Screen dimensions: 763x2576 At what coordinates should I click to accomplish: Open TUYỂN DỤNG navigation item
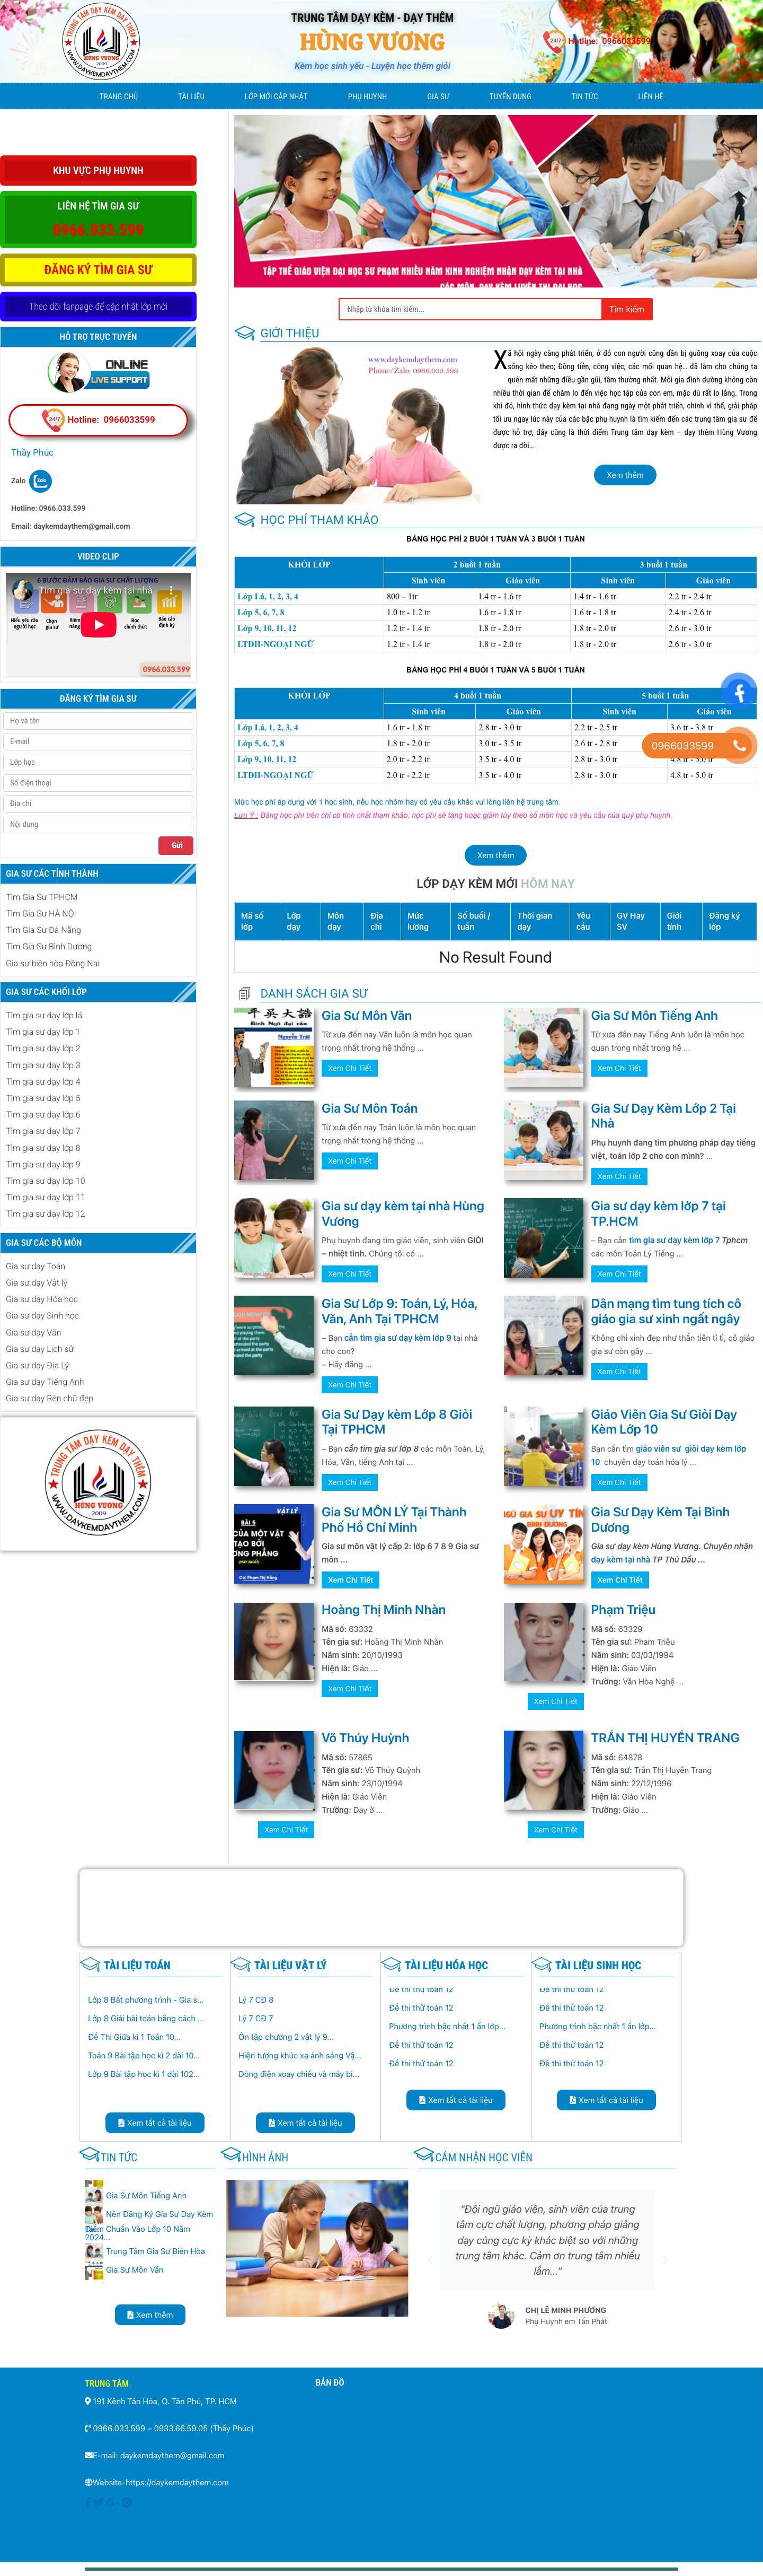pyautogui.click(x=510, y=96)
